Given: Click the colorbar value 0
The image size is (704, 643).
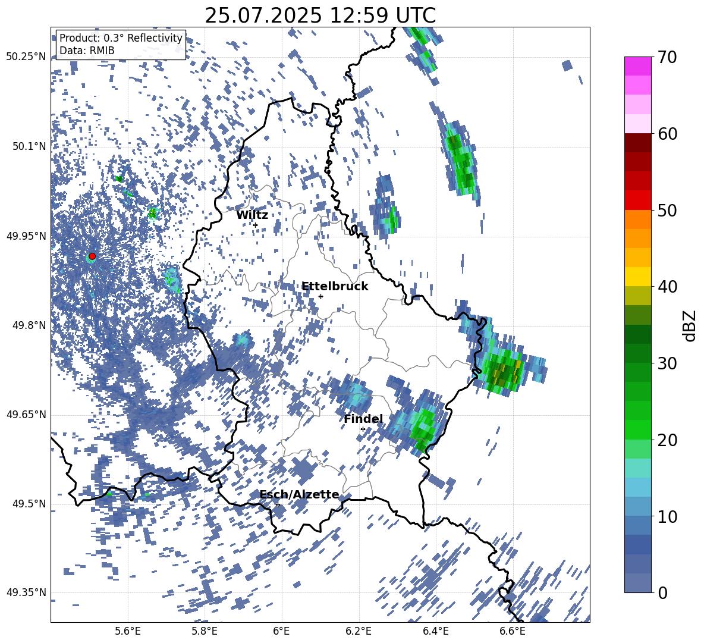Looking at the screenshot, I should (x=663, y=592).
